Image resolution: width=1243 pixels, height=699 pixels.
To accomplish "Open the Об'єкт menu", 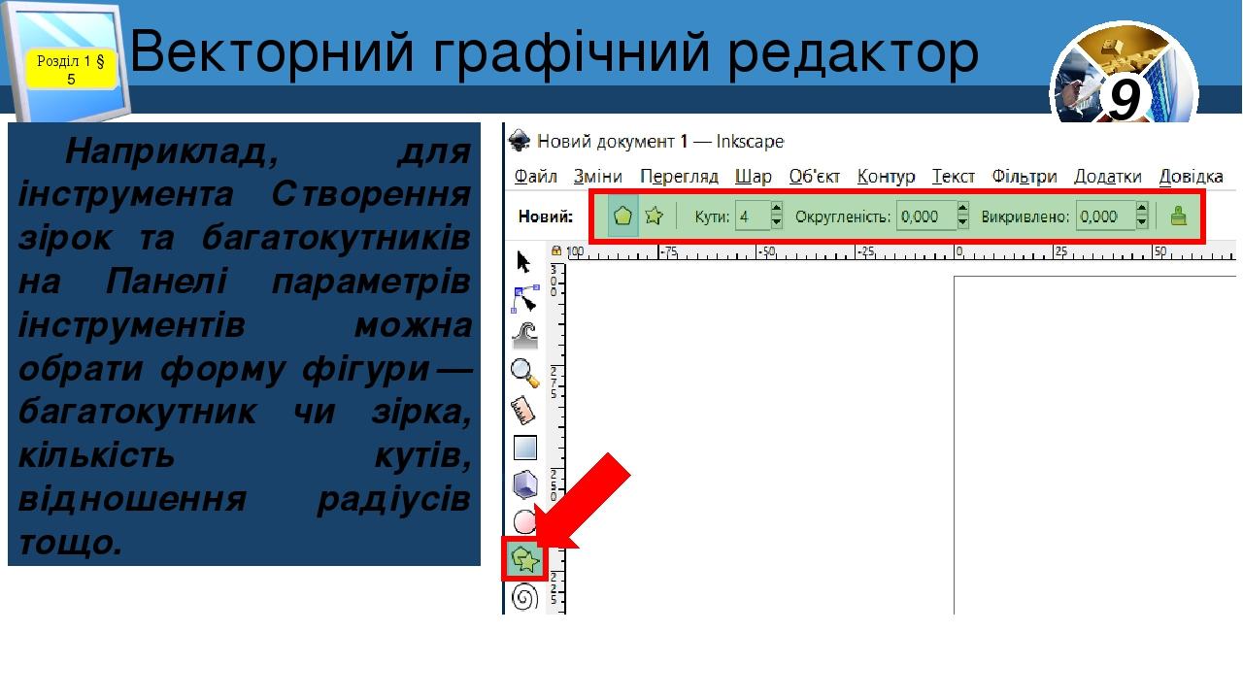I will point(815,176).
